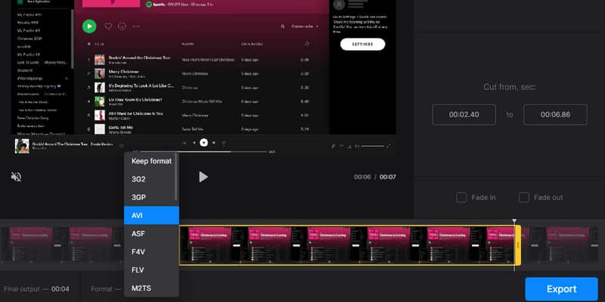Click white round play/pause button in player bar
605x302 pixels.
pyautogui.click(x=203, y=142)
